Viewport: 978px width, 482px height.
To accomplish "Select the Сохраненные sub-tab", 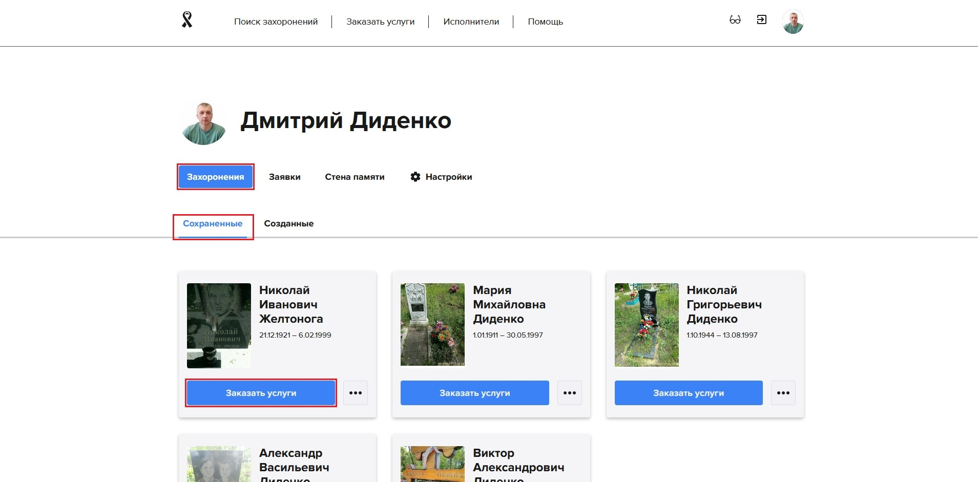I will tap(213, 224).
